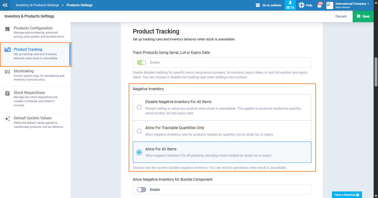Image resolution: width=378 pixels, height=198 pixels.
Task: Toggle the serial, lot, expiry tracking switch
Action: (x=142, y=62)
